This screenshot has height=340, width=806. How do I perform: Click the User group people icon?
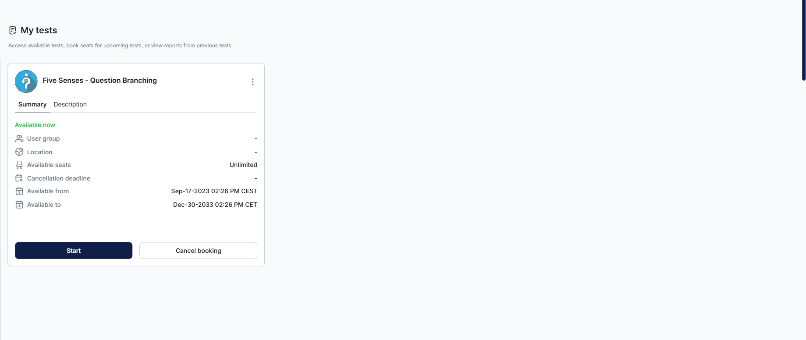19,138
